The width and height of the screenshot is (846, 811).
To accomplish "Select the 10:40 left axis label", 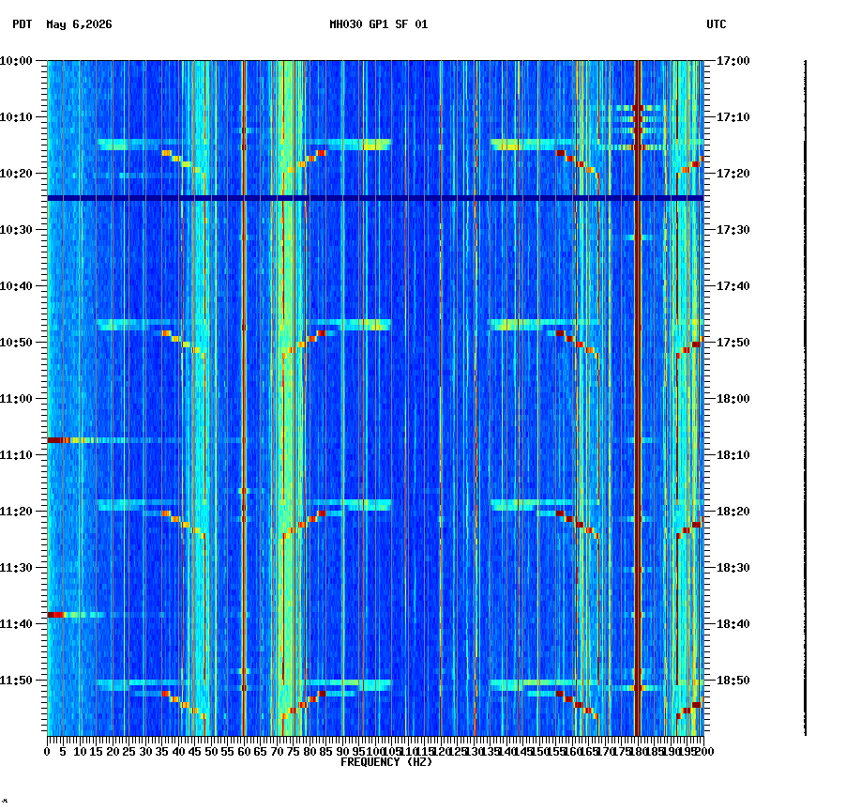I will pos(16,286).
